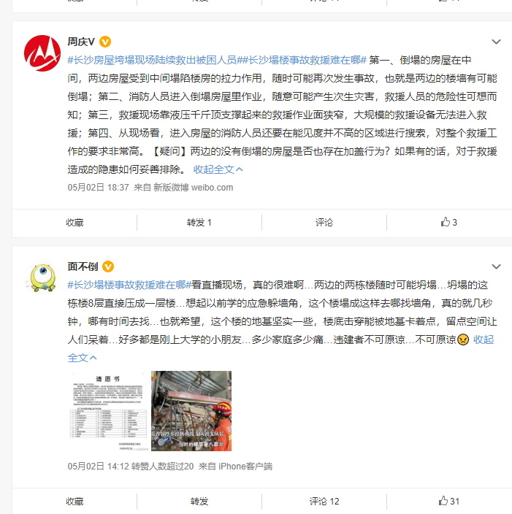512x514 pixels.
Task: Open 评论 12 on 面不倒's post
Action: click(x=324, y=501)
